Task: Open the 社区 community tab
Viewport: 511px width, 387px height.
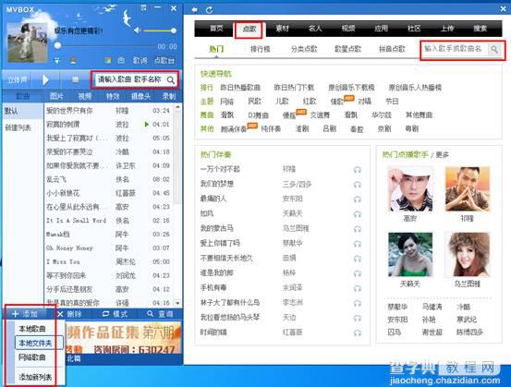Action: pos(414,29)
